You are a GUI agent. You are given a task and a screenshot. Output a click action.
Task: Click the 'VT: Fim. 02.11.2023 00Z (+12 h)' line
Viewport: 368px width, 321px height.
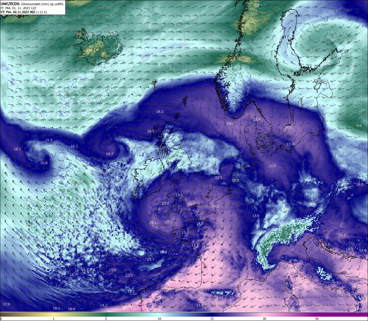(24, 12)
